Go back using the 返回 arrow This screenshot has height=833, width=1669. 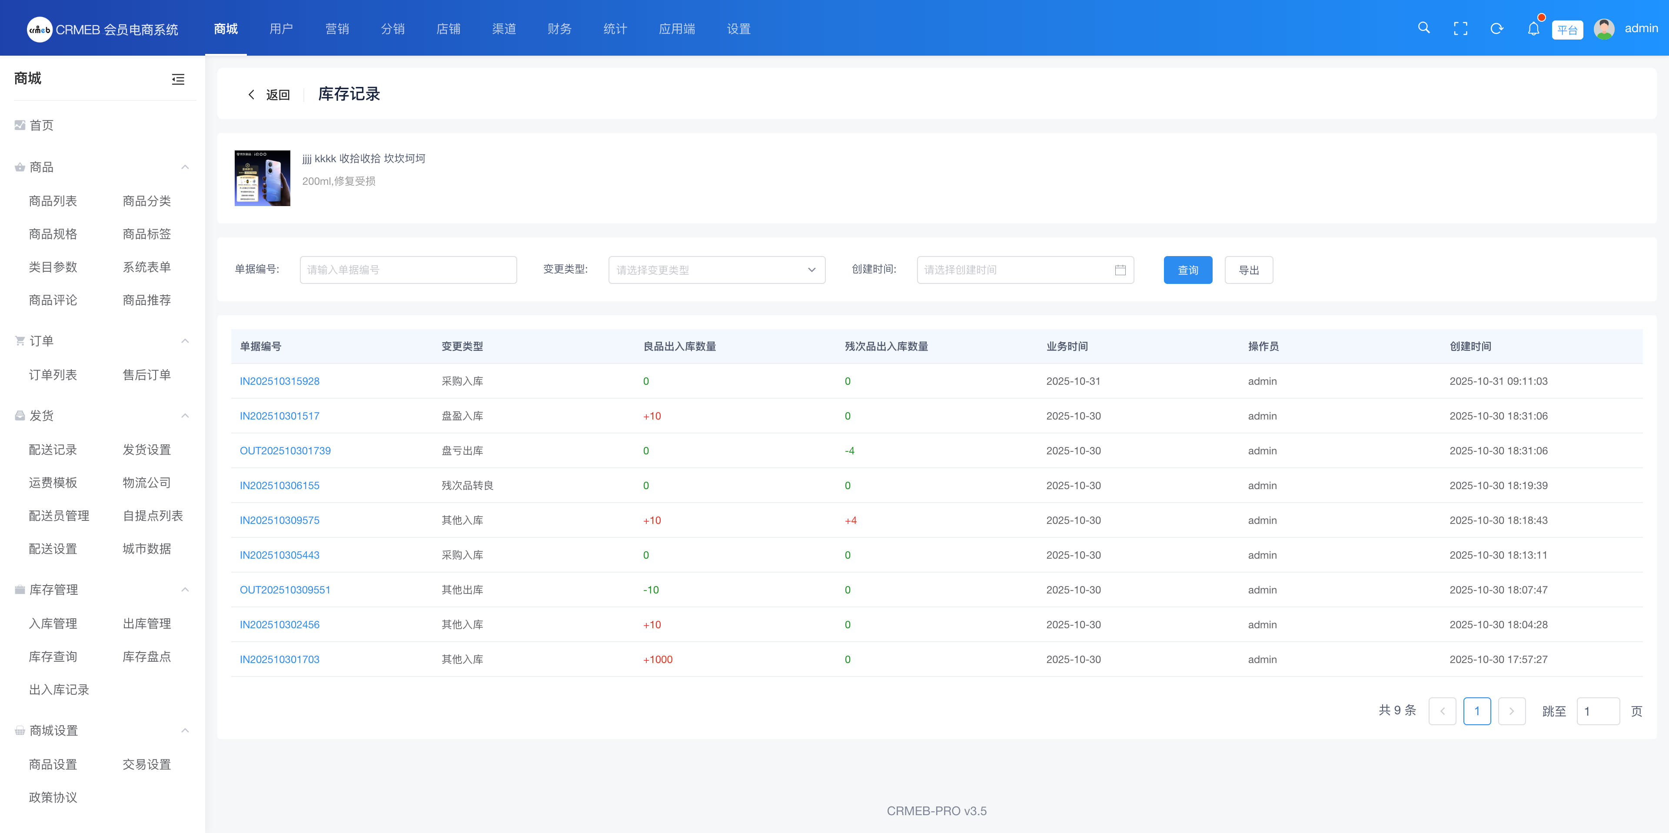(251, 95)
